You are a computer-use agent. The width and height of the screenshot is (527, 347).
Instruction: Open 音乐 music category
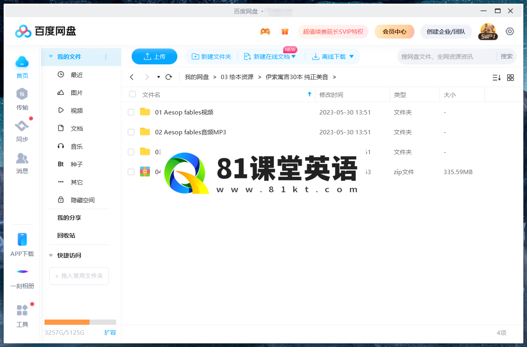click(77, 146)
